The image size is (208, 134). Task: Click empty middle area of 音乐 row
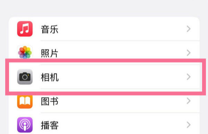119,29
